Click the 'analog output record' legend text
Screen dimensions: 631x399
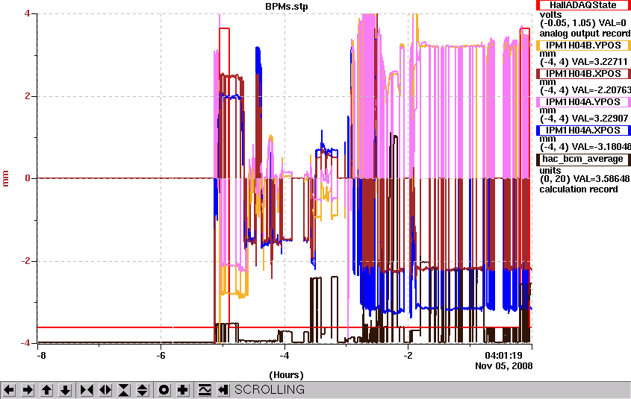coord(585,34)
